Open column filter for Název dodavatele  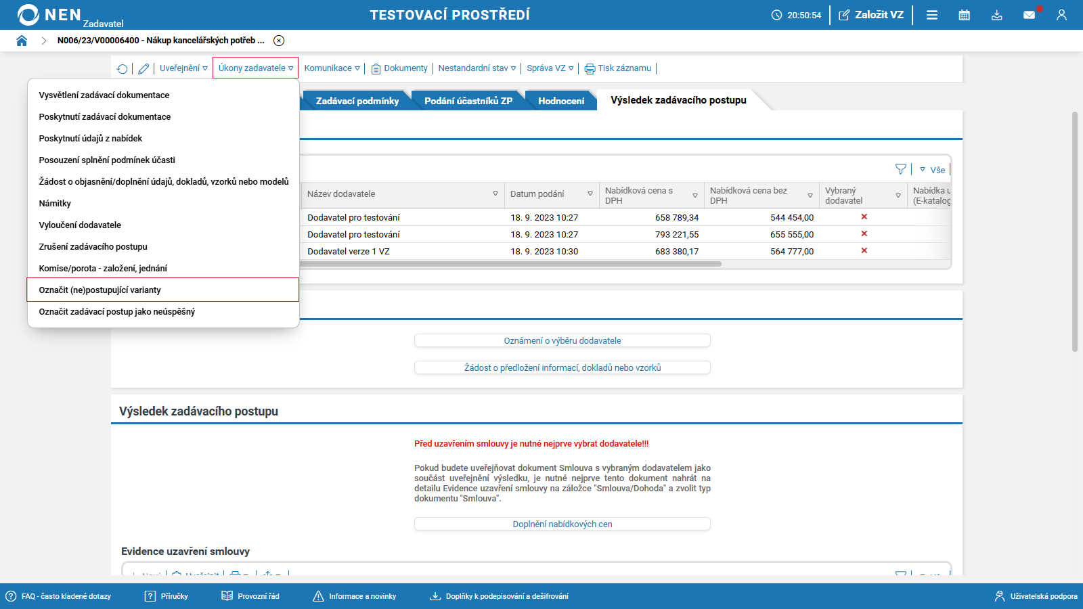(495, 194)
